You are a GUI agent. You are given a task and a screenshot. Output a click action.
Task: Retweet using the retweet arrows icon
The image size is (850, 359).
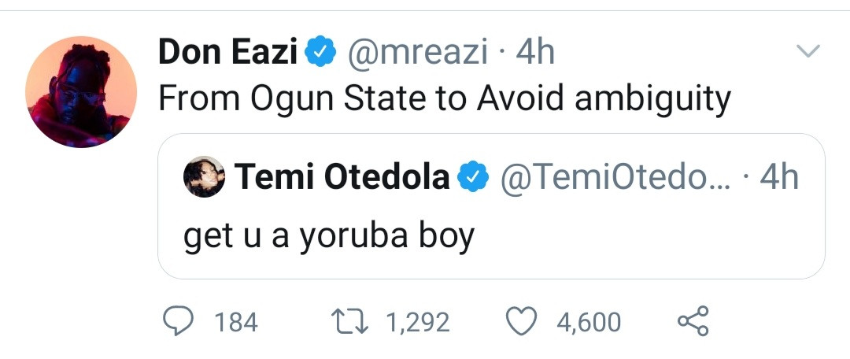point(352,321)
